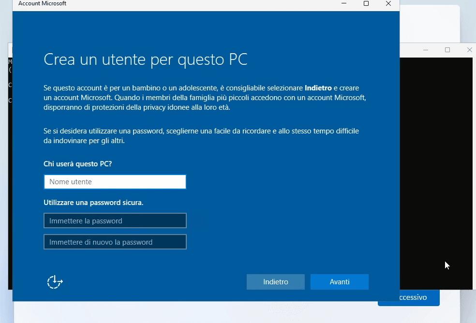The width and height of the screenshot is (476, 323).
Task: Close the background console window
Action: 469,50
